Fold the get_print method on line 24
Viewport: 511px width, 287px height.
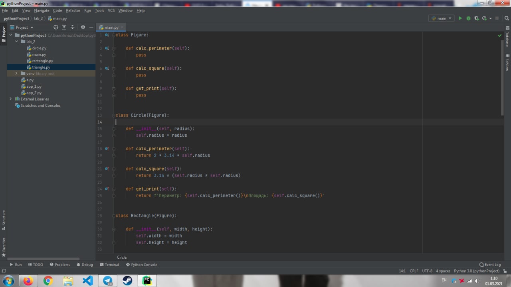pos(114,189)
